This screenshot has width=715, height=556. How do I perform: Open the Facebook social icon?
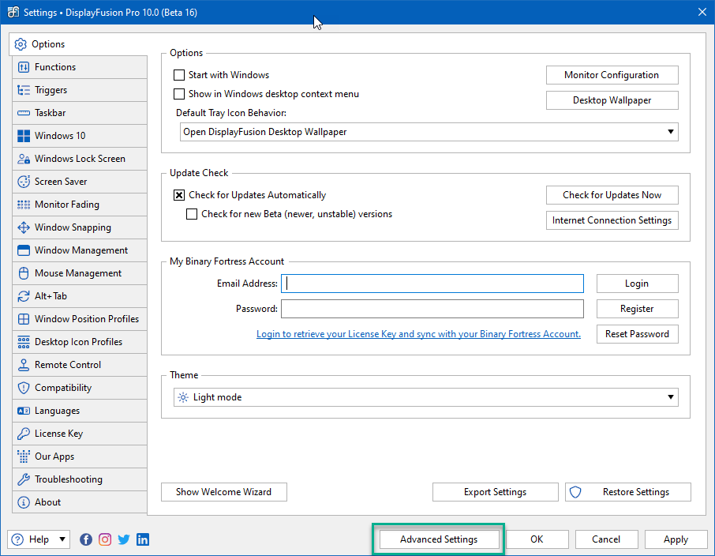click(86, 539)
